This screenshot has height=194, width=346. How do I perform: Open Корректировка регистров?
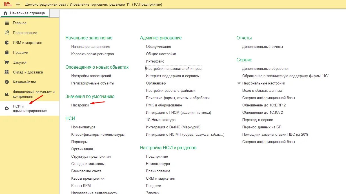pyautogui.click(x=92, y=54)
